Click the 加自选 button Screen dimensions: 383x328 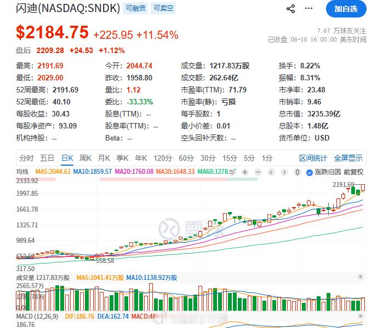click(346, 9)
